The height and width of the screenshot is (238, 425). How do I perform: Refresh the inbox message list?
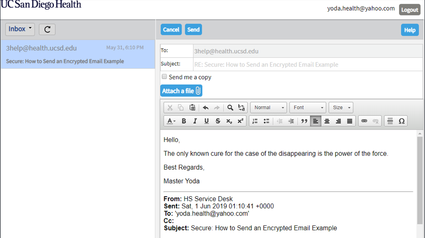point(47,29)
